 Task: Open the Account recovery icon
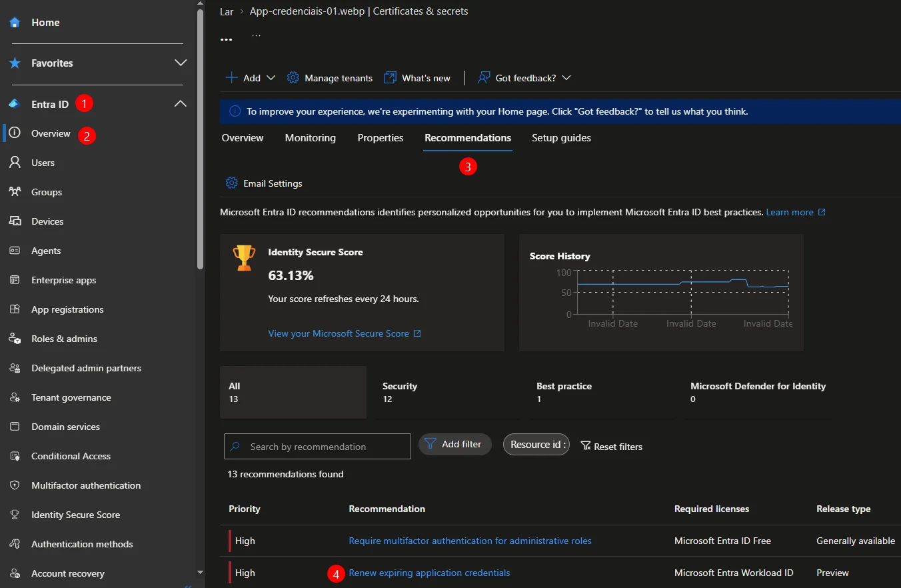click(15, 573)
